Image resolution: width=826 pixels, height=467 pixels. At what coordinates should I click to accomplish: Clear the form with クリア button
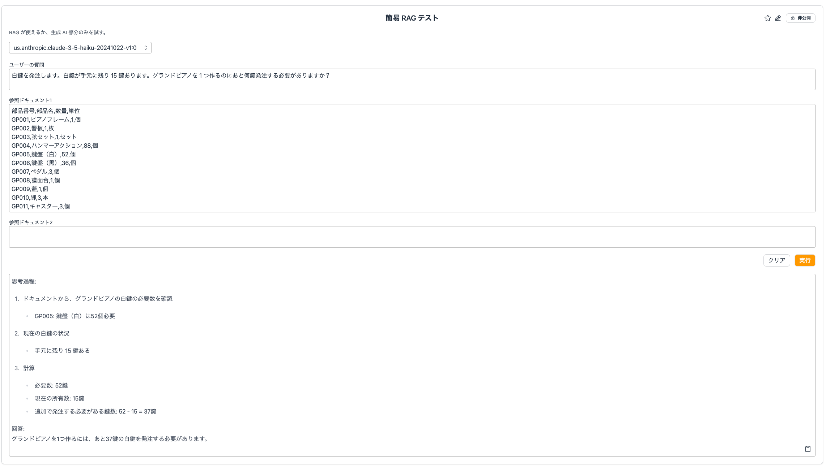coord(777,260)
